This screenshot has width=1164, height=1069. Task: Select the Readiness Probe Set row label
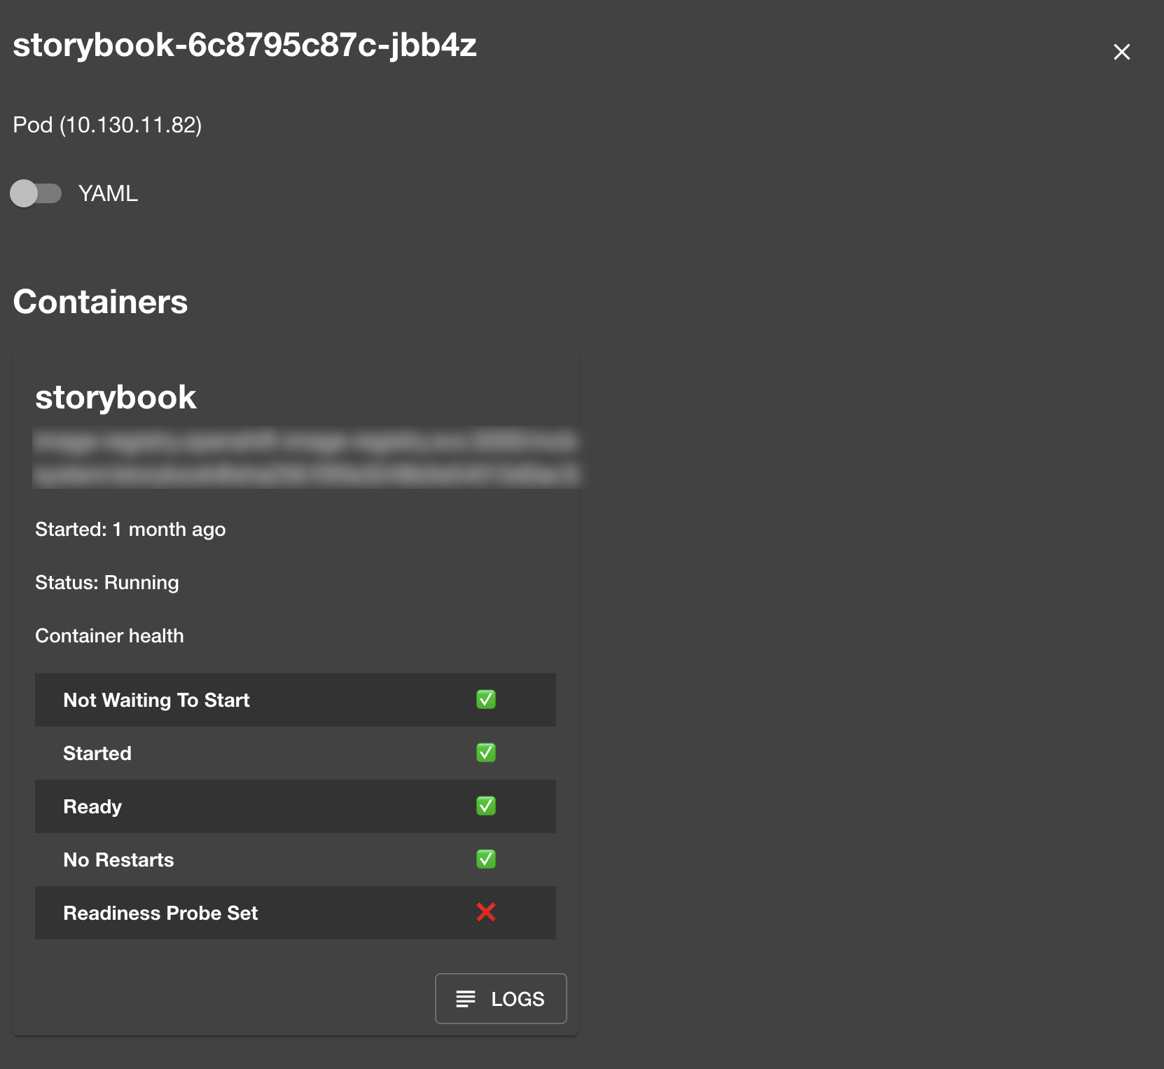pyautogui.click(x=160, y=913)
